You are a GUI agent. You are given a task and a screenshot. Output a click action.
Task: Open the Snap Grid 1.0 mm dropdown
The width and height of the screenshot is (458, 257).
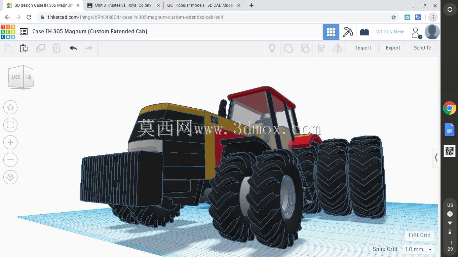[418, 249]
